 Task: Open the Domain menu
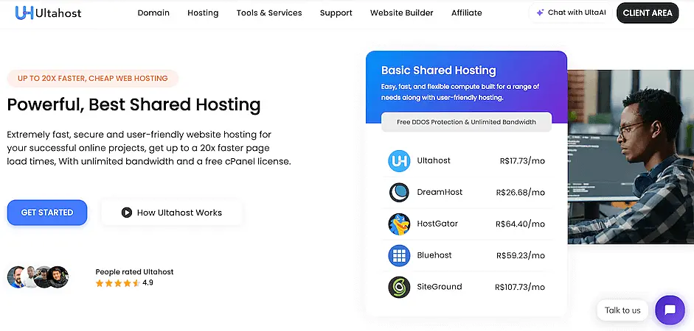click(x=153, y=13)
